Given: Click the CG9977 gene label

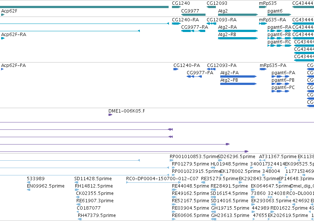Looking at the screenshot, I should (x=190, y=11).
